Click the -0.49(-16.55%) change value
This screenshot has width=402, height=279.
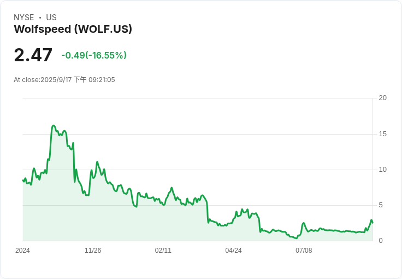[x=94, y=55]
